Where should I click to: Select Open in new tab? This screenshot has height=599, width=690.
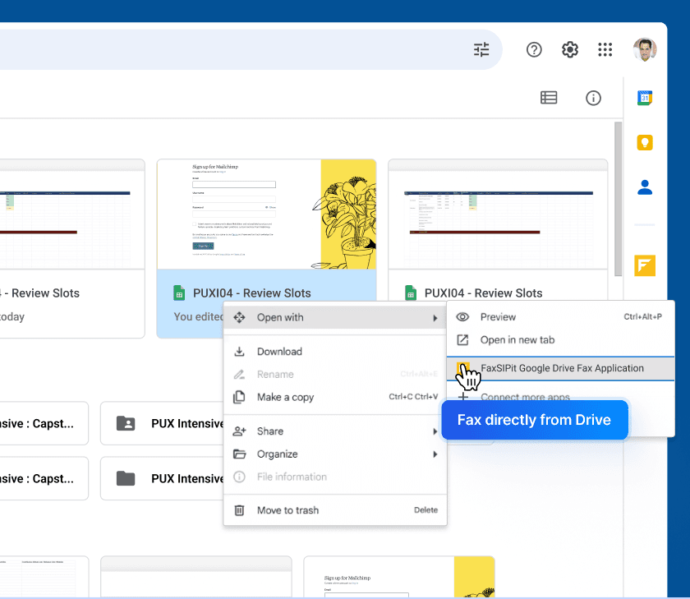coord(560,340)
